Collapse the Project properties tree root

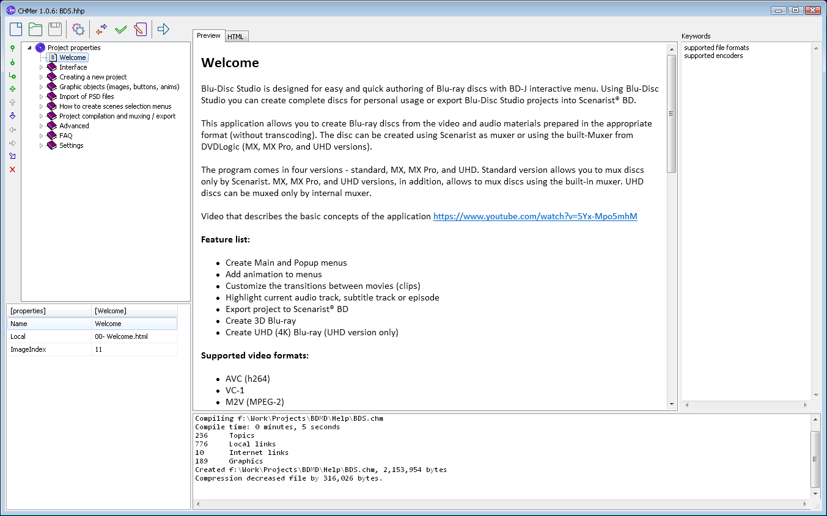(x=29, y=48)
